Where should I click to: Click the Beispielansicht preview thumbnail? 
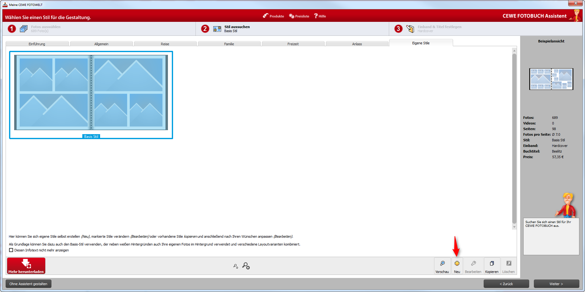pos(551,79)
